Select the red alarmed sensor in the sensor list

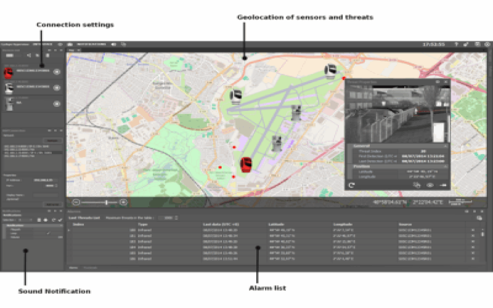[31, 72]
